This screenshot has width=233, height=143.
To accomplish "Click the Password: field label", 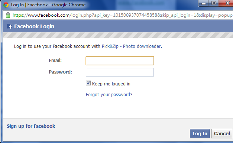I will pos(60,72).
